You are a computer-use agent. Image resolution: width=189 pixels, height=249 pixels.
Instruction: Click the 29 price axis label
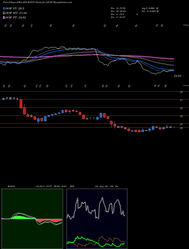click(181, 92)
